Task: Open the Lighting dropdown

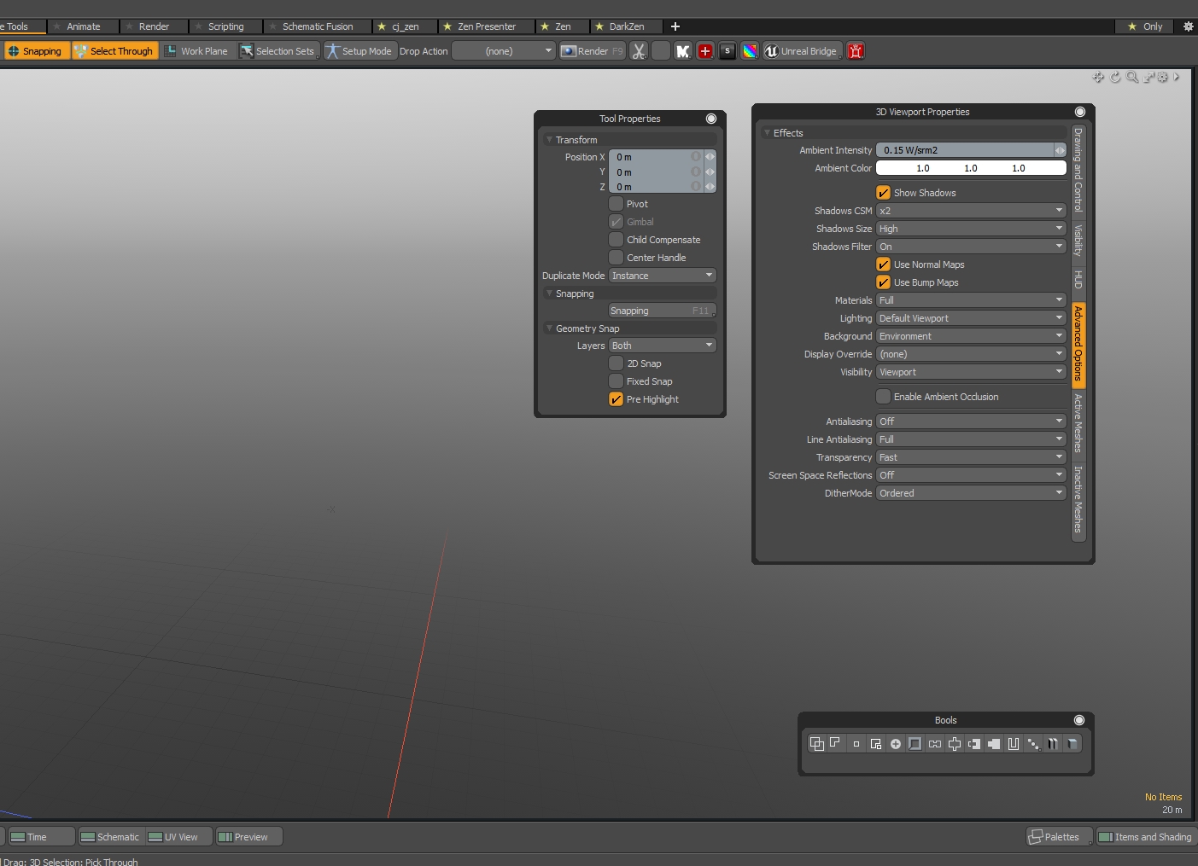Action: 972,318
